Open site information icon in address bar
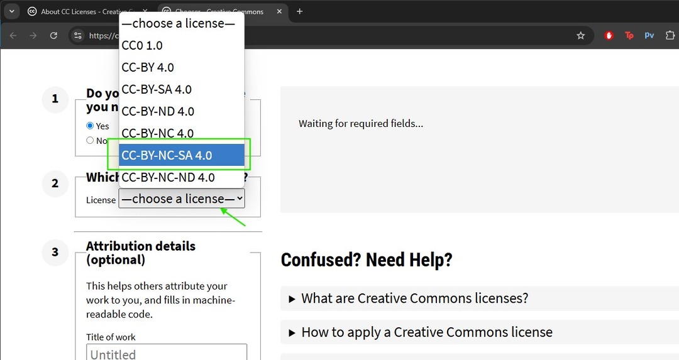679x360 pixels. (x=78, y=35)
